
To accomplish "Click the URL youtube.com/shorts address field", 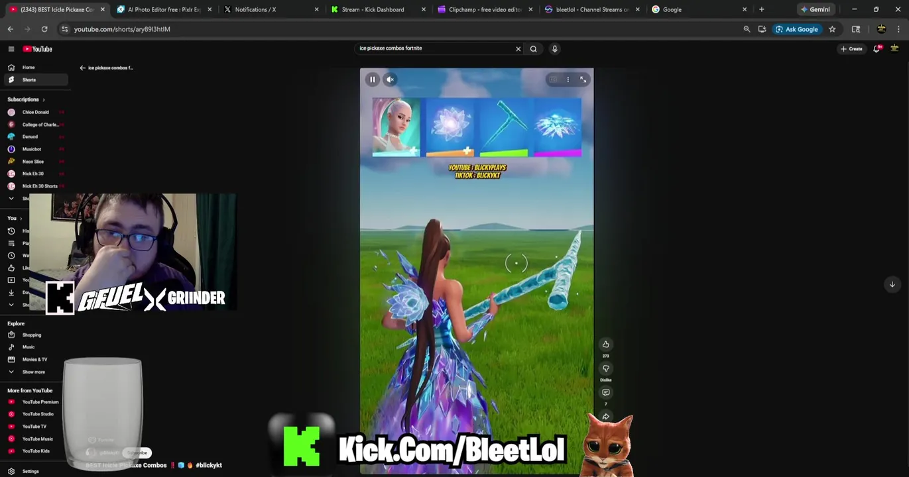I will click(x=122, y=29).
